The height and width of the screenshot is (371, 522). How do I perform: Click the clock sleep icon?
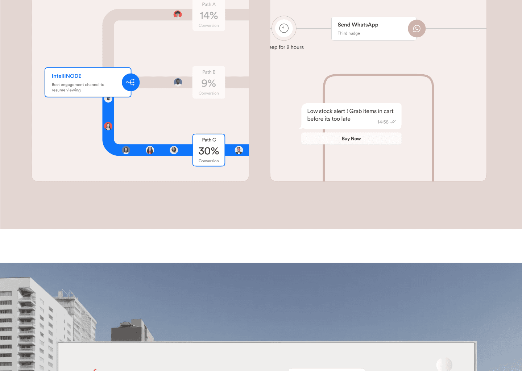click(x=284, y=28)
